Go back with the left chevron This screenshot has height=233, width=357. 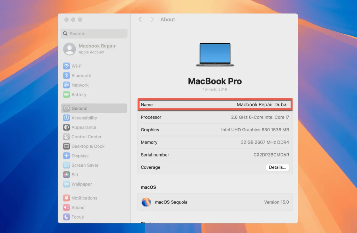point(140,20)
